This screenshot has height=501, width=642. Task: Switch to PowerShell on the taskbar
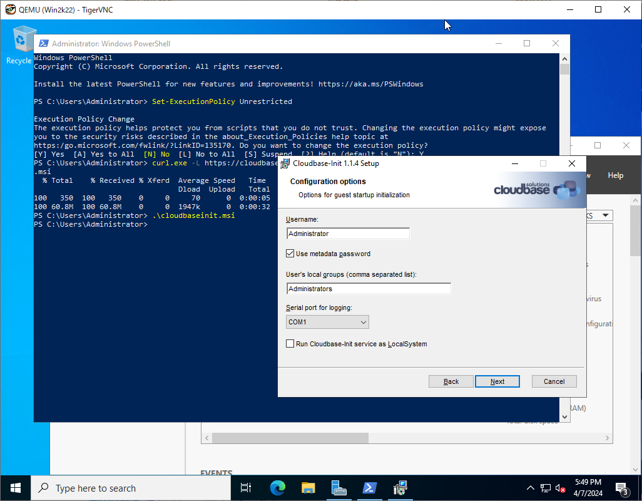(369, 488)
